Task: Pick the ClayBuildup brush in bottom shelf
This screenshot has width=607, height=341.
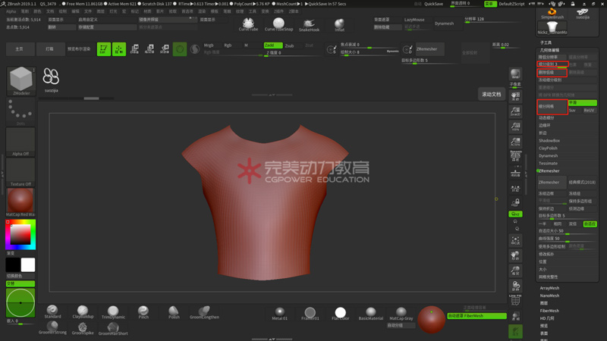Action: (x=82, y=311)
